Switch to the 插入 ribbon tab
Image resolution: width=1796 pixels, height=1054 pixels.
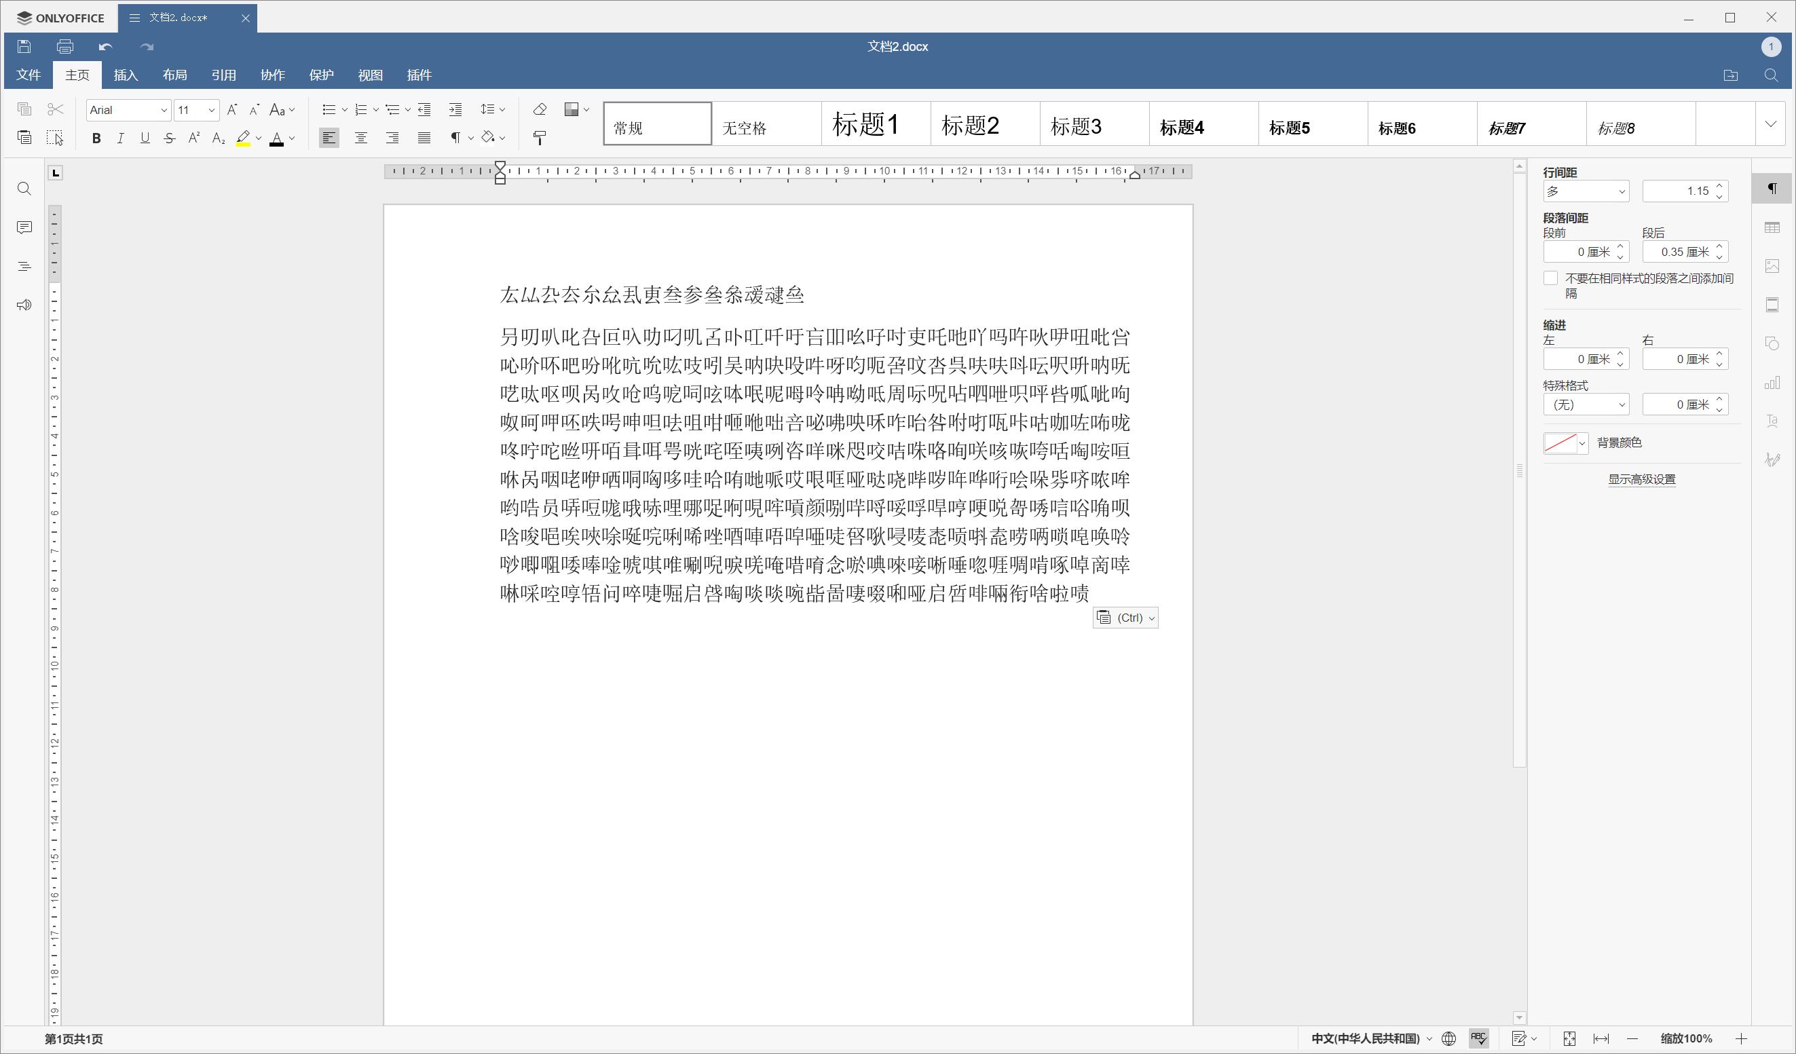pyautogui.click(x=126, y=75)
